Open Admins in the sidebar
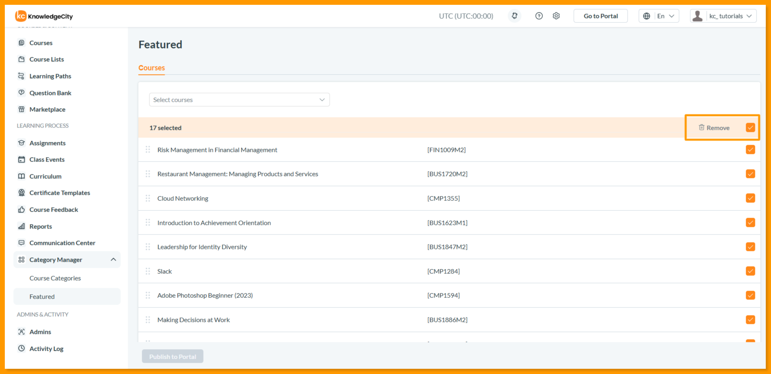Screen dimensions: 771x374 (40, 332)
